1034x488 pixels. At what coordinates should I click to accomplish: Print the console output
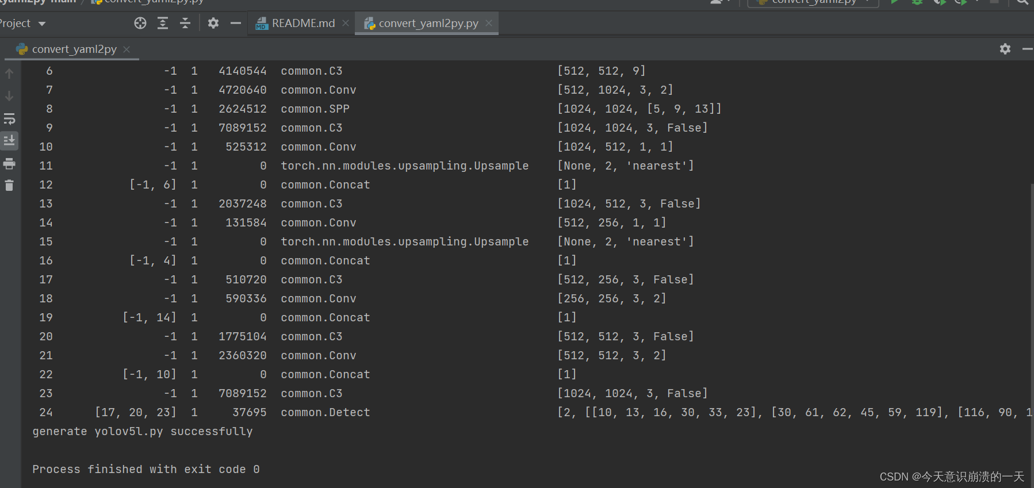[x=9, y=164]
